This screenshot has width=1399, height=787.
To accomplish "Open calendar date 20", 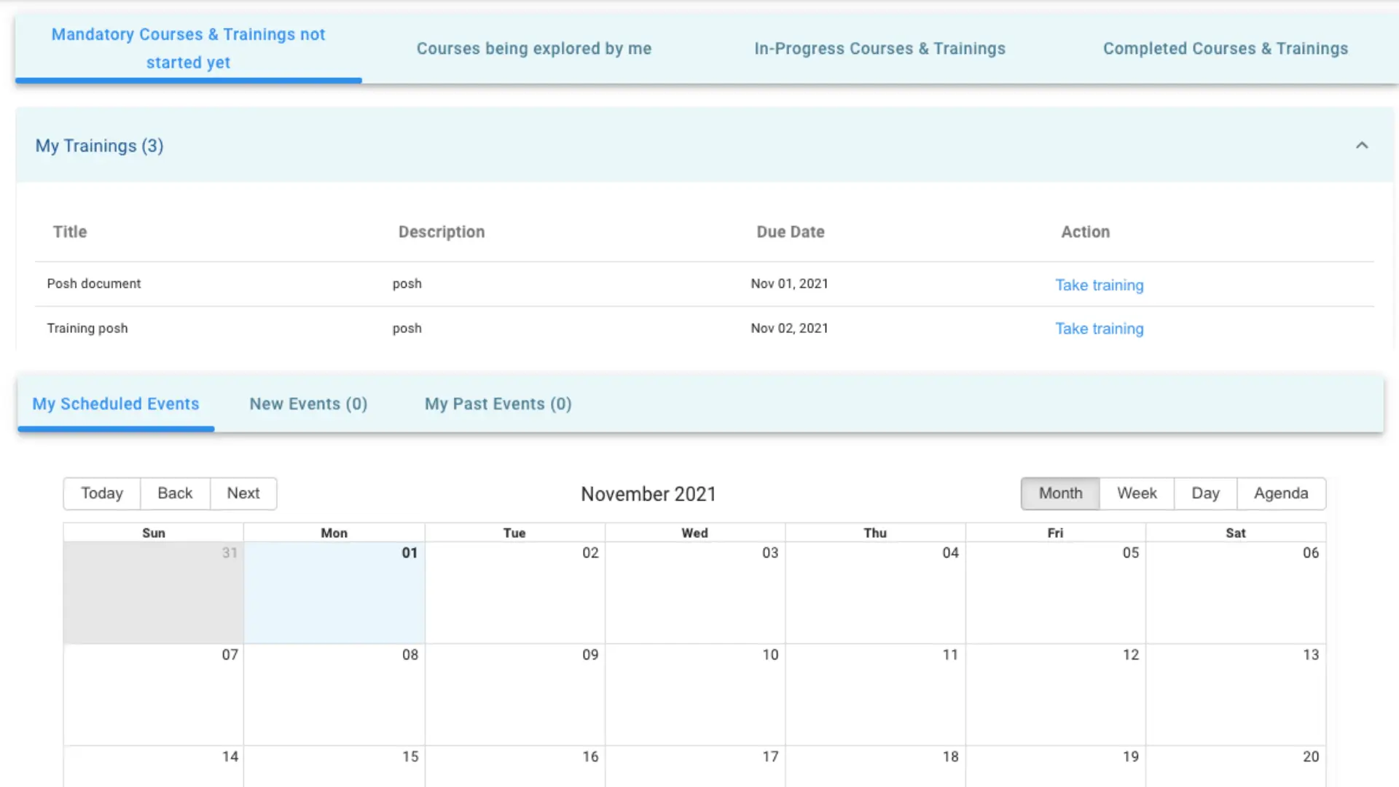I will point(1311,756).
